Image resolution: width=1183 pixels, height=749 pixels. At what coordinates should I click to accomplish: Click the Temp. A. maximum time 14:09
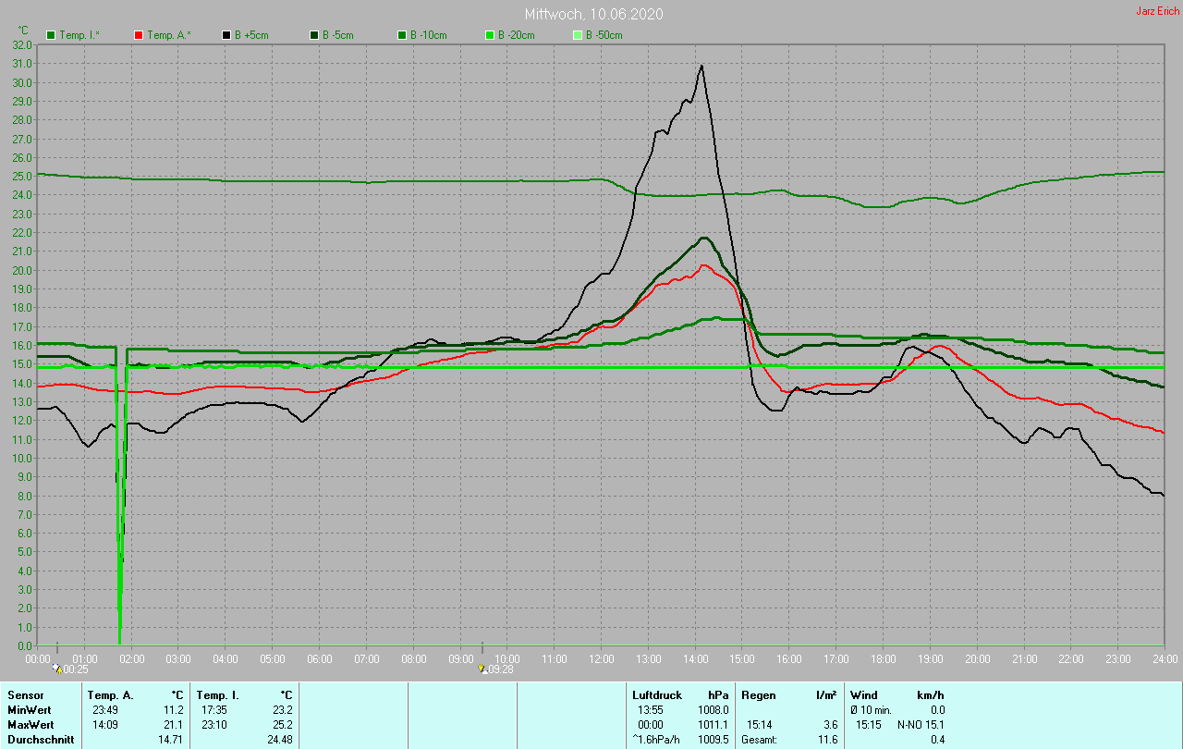104,724
